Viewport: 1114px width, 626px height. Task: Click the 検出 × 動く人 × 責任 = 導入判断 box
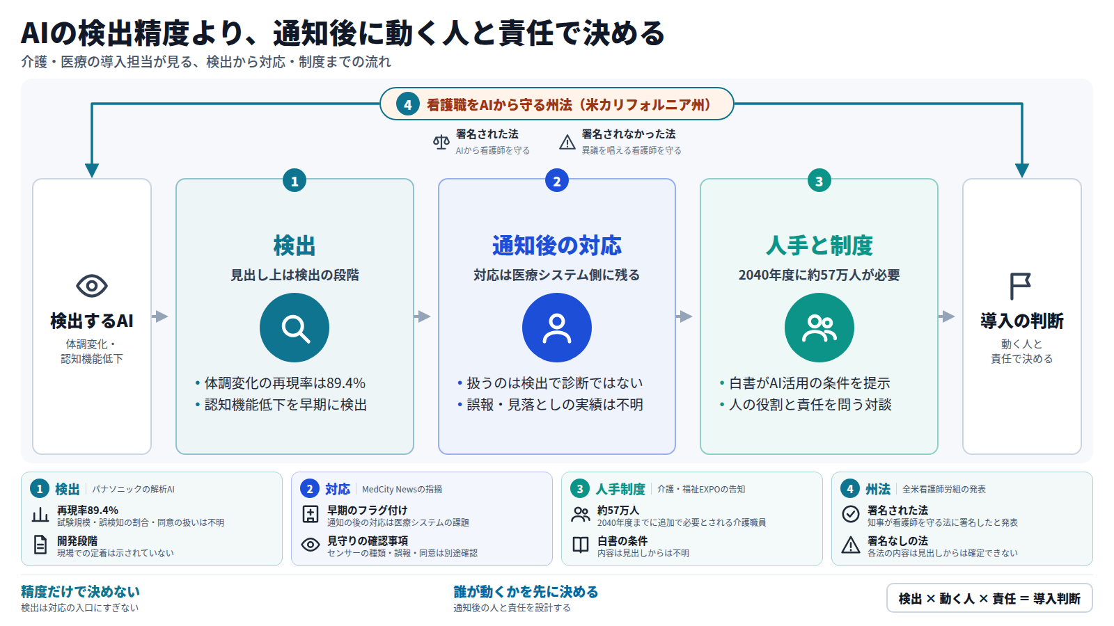pyautogui.click(x=989, y=598)
